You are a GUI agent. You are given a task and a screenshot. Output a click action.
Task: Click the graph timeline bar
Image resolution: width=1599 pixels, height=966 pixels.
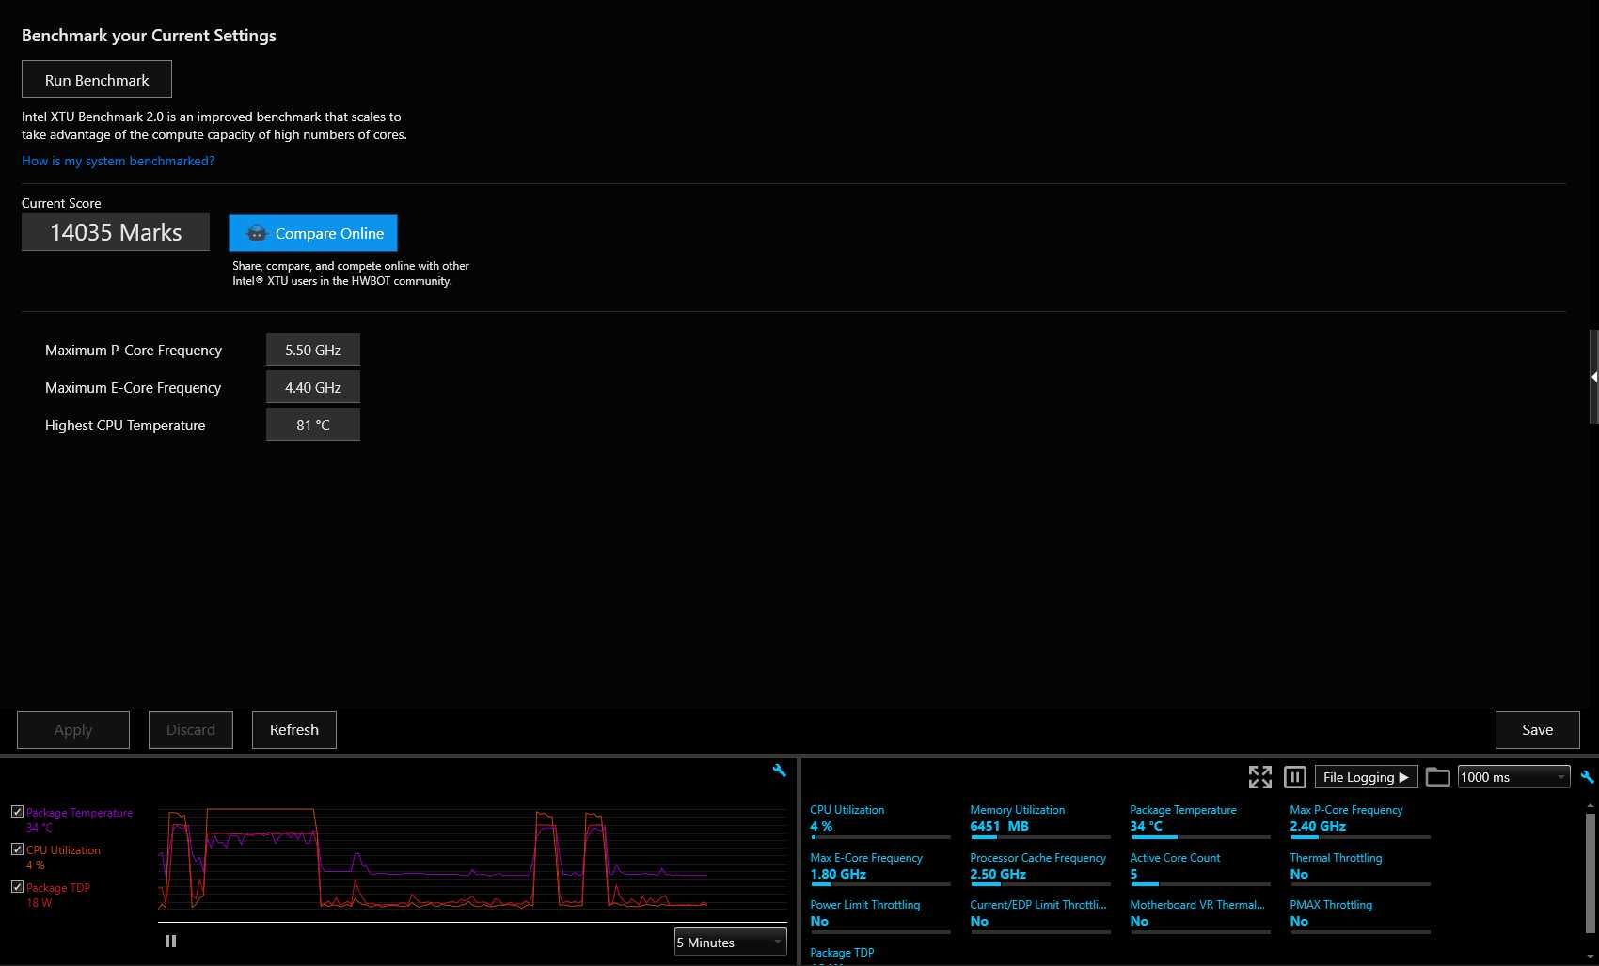(x=473, y=923)
